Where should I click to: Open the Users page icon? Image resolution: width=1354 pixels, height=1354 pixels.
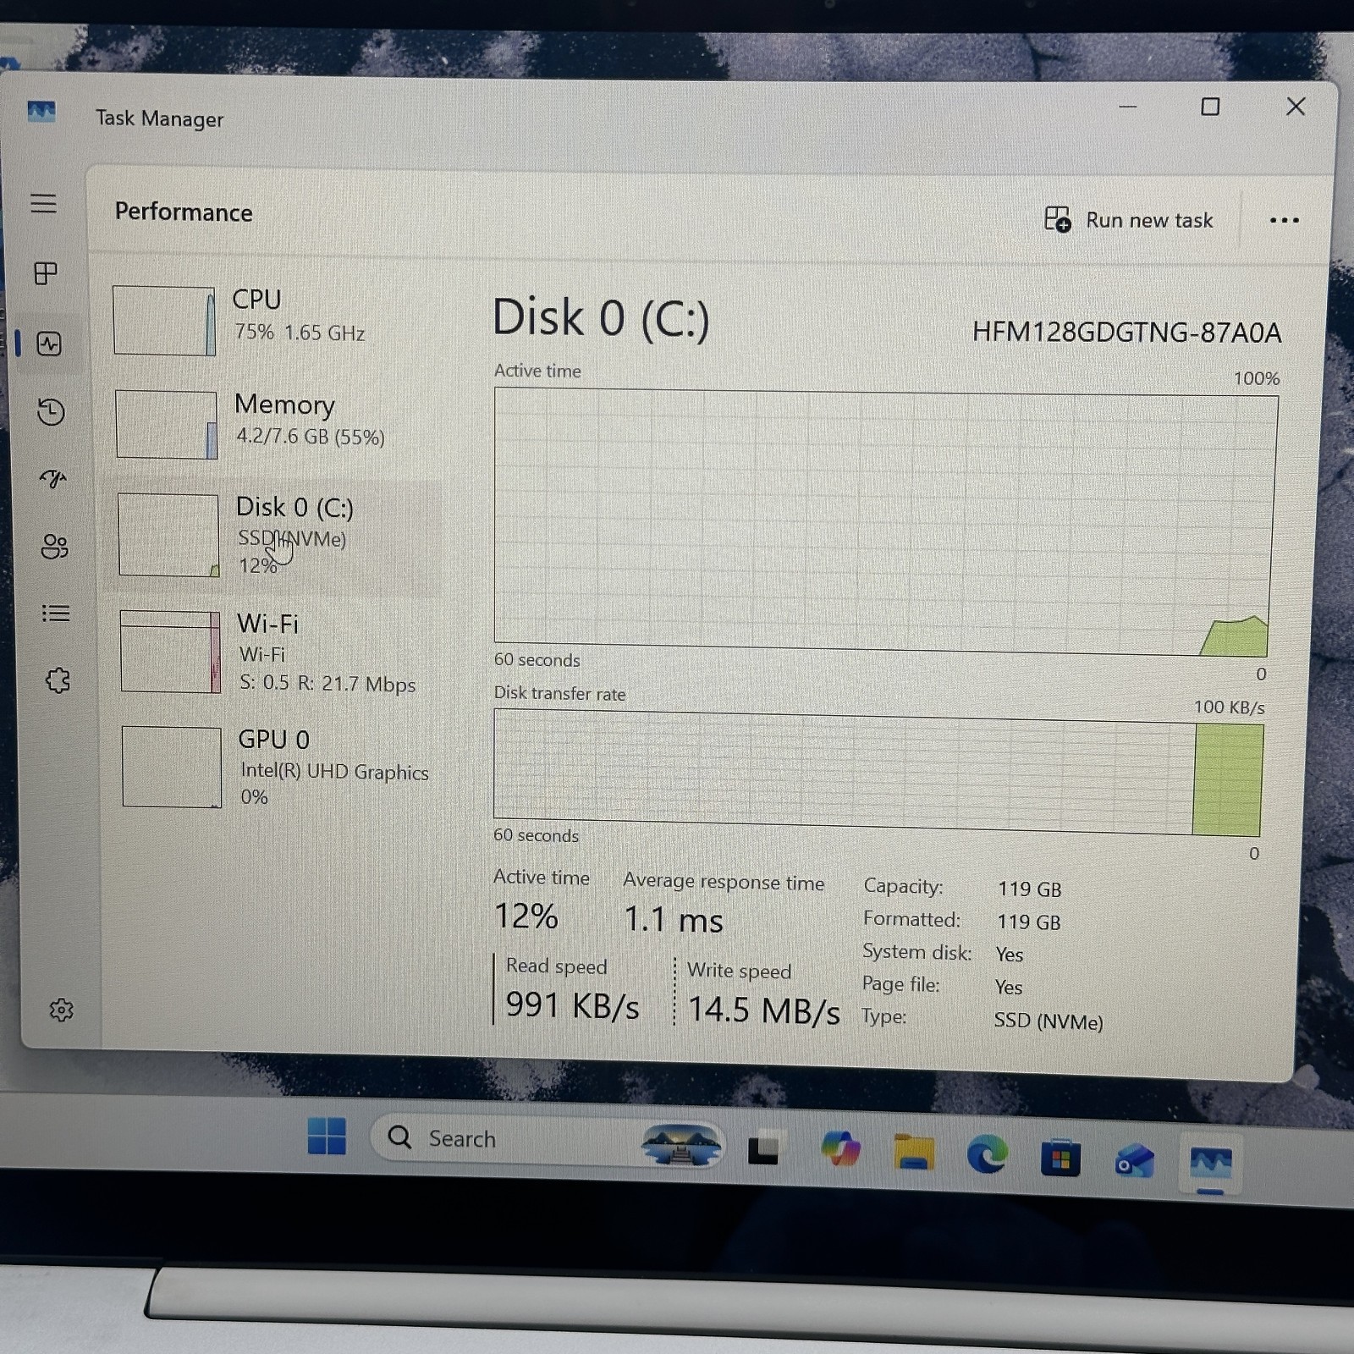tap(54, 547)
